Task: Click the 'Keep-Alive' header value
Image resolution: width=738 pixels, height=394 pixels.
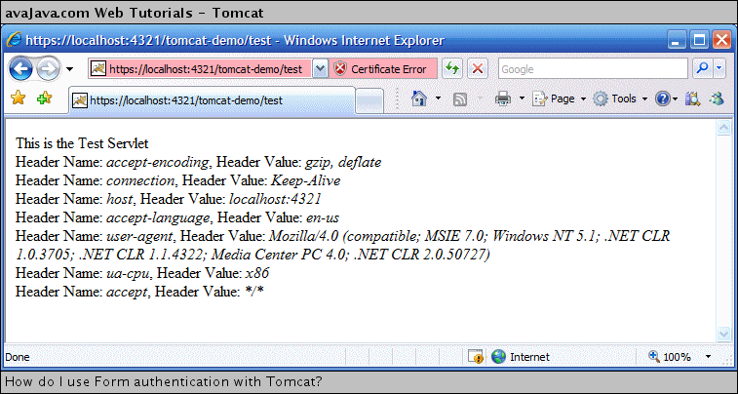Action: pos(305,180)
